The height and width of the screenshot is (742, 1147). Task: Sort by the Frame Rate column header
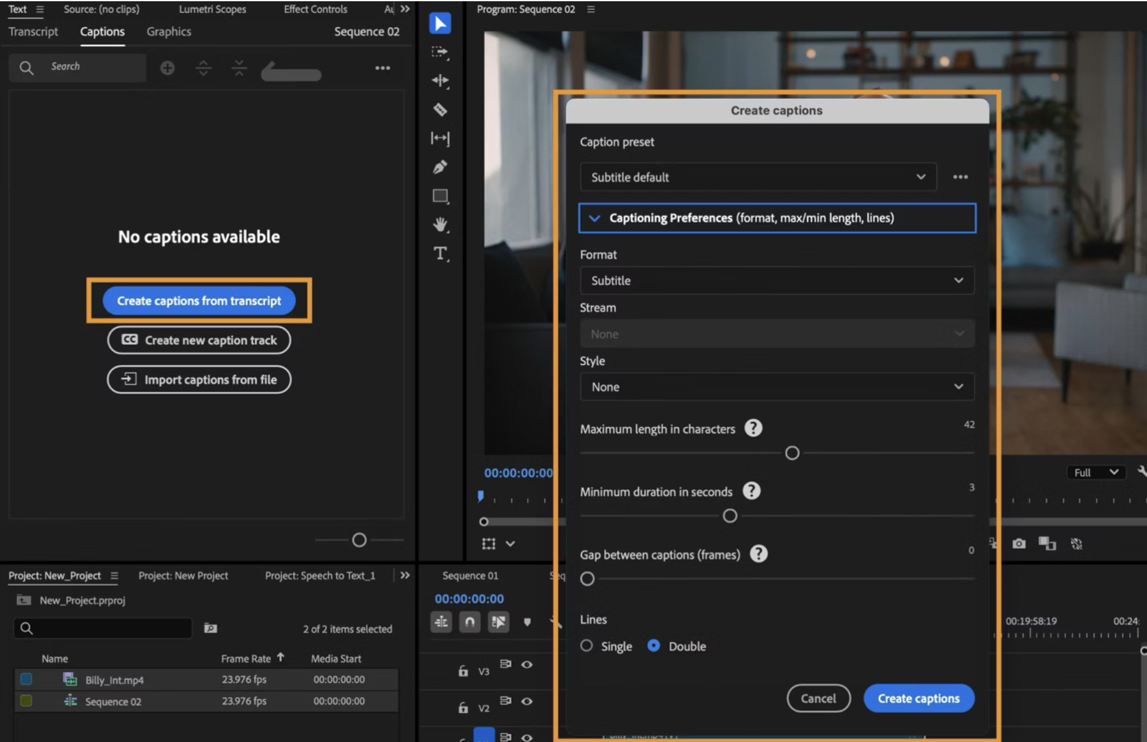point(246,659)
